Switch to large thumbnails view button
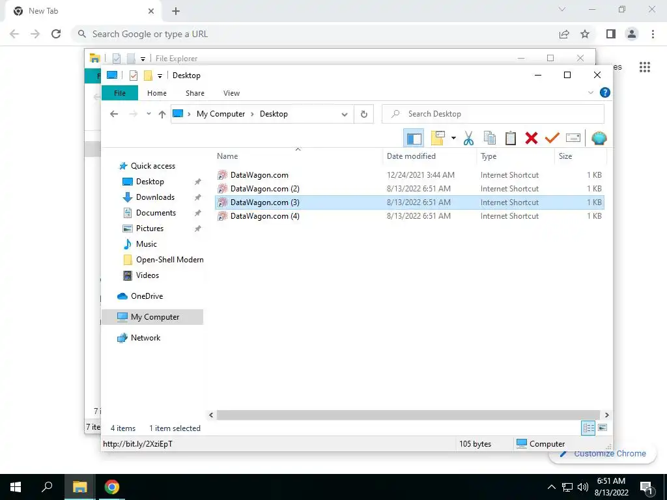Viewport: 667px width, 500px height. point(603,428)
